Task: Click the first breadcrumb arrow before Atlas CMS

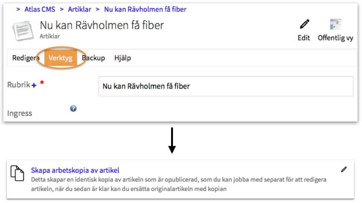Action: pos(18,9)
